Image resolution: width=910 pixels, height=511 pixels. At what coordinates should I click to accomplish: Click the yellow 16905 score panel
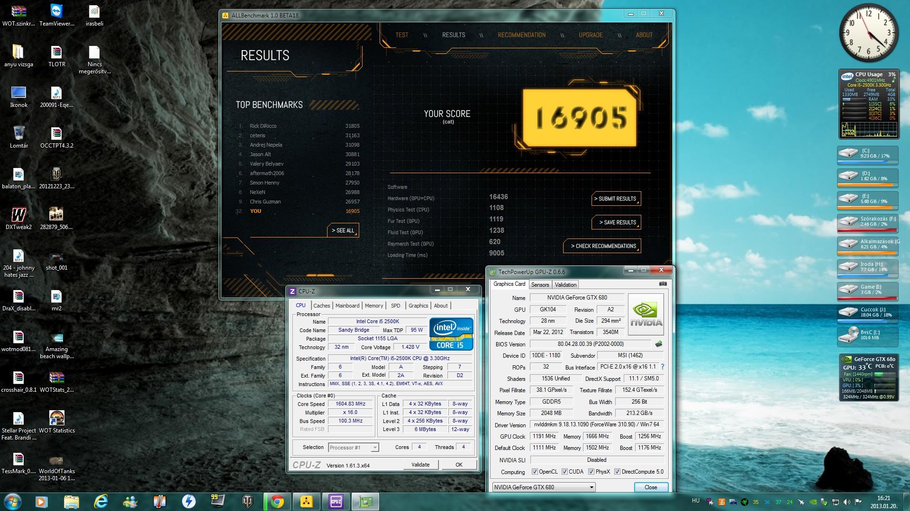[579, 117]
